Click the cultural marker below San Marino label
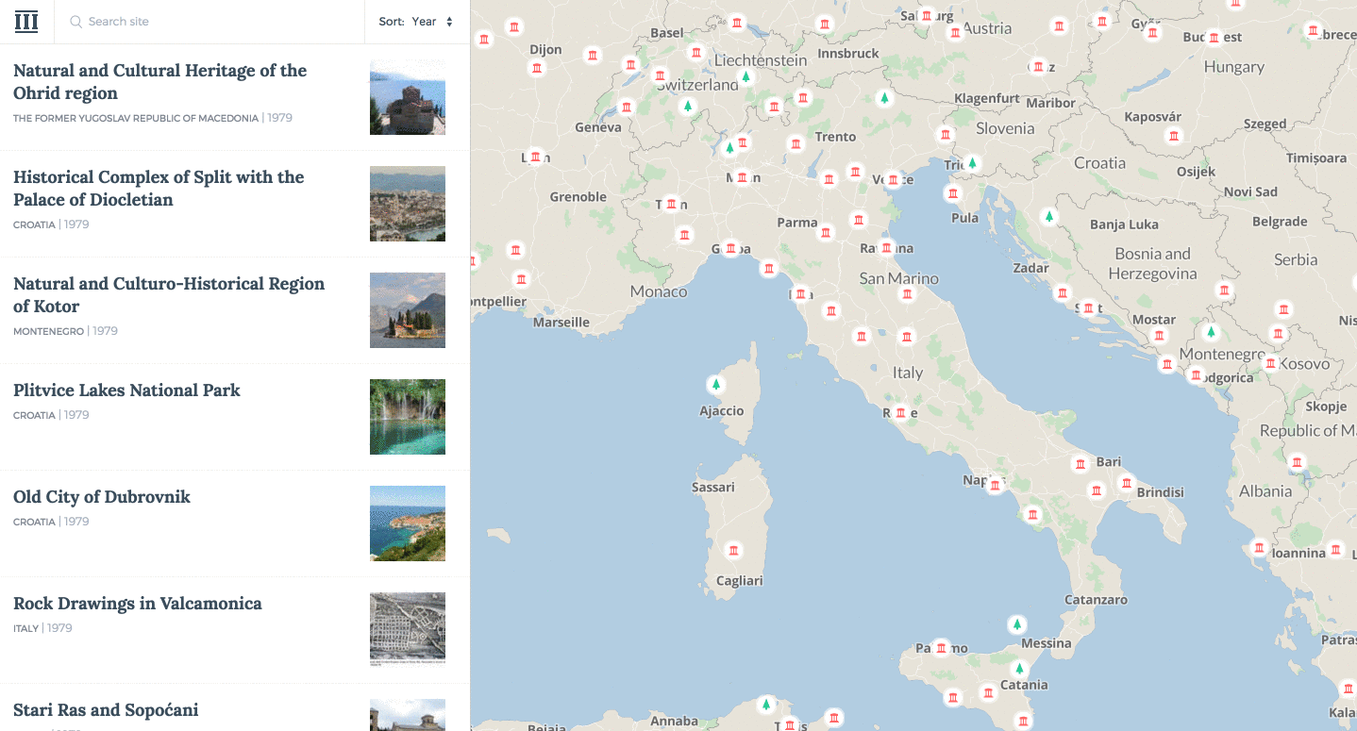The width and height of the screenshot is (1357, 731). 907,294
